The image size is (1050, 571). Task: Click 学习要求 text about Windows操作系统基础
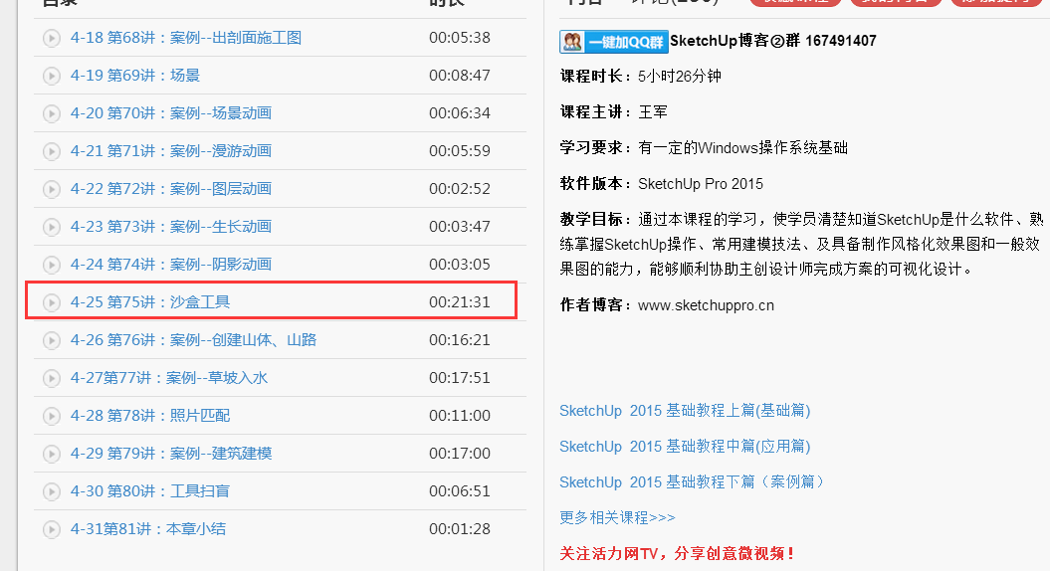(742, 148)
